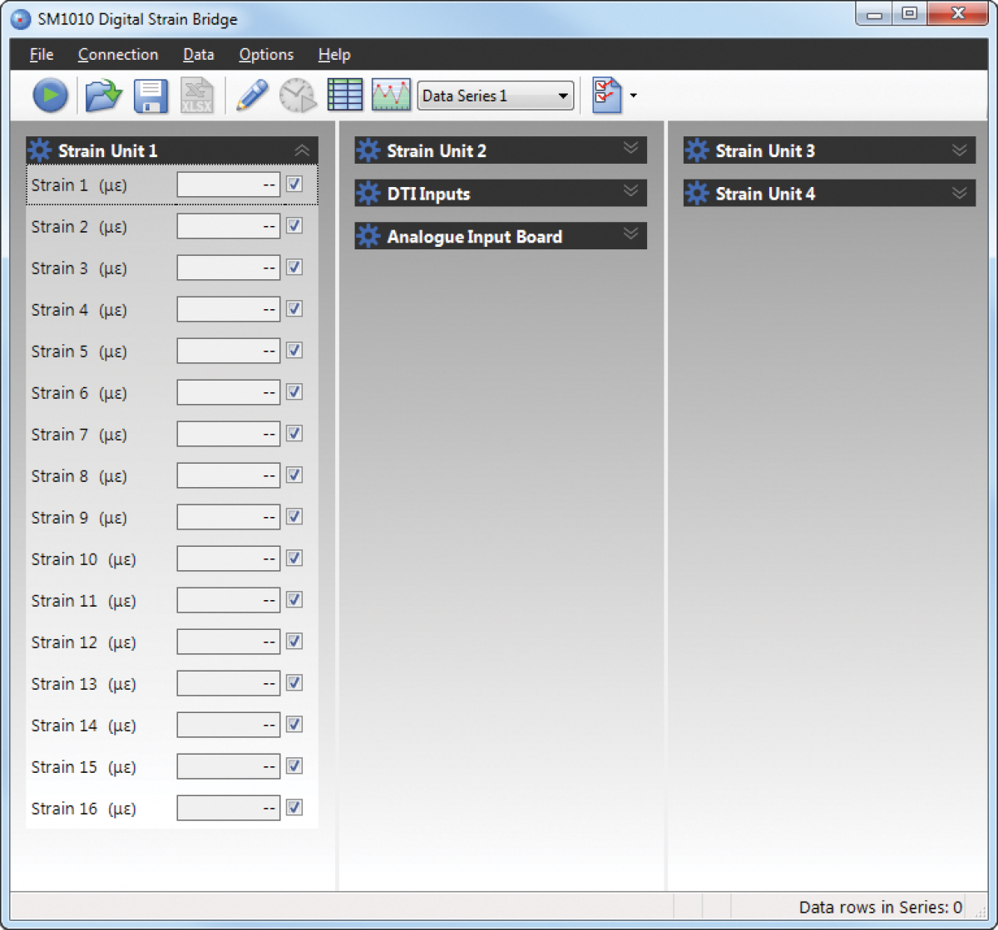The height and width of the screenshot is (930, 998).
Task: Toggle the Strain 4 checkbox
Action: tap(294, 309)
